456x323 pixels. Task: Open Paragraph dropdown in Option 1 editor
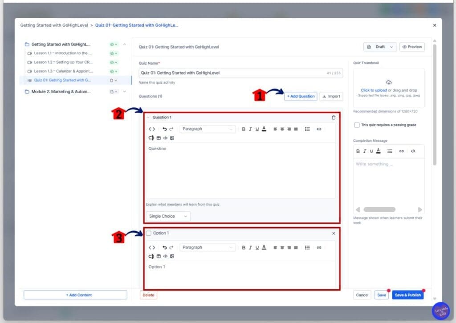pos(208,247)
